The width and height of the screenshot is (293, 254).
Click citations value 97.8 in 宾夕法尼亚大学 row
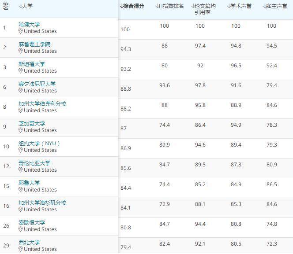click(x=200, y=85)
